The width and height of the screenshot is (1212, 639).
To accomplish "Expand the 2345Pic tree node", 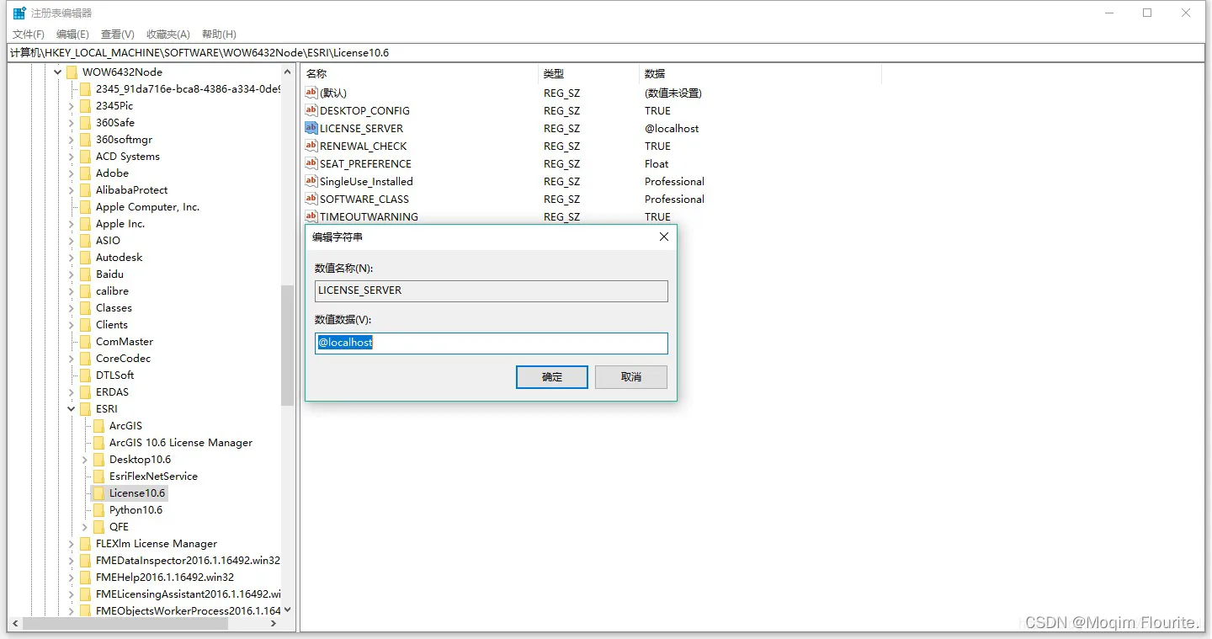I will 72,106.
